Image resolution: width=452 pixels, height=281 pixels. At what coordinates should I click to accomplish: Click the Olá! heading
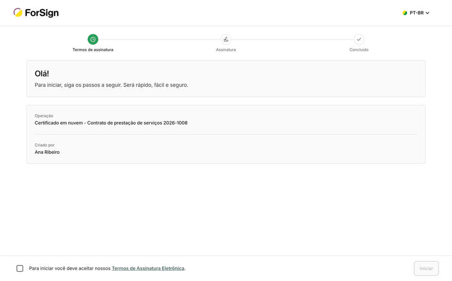coord(42,73)
